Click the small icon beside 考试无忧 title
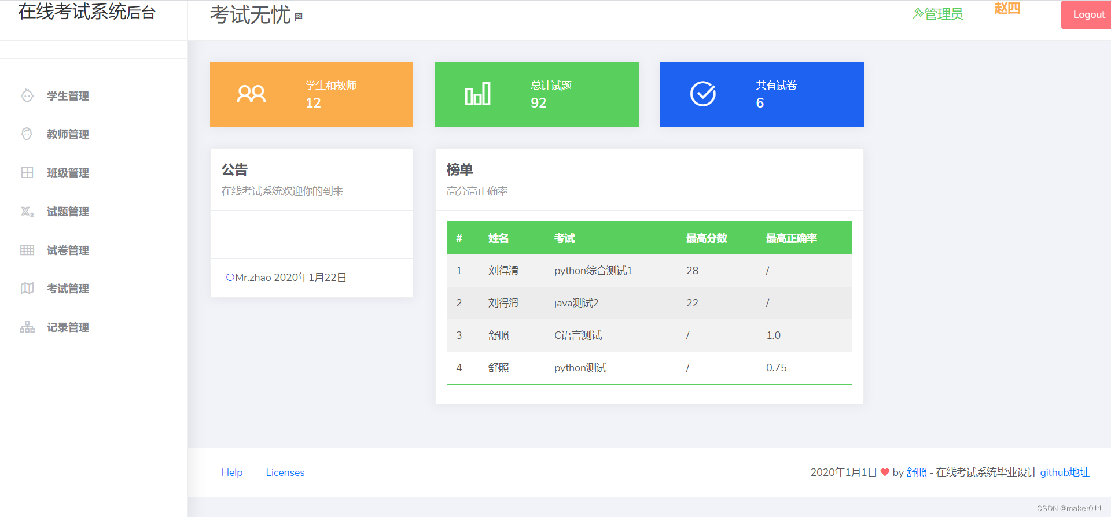Screen dimensions: 1111x517 299,17
